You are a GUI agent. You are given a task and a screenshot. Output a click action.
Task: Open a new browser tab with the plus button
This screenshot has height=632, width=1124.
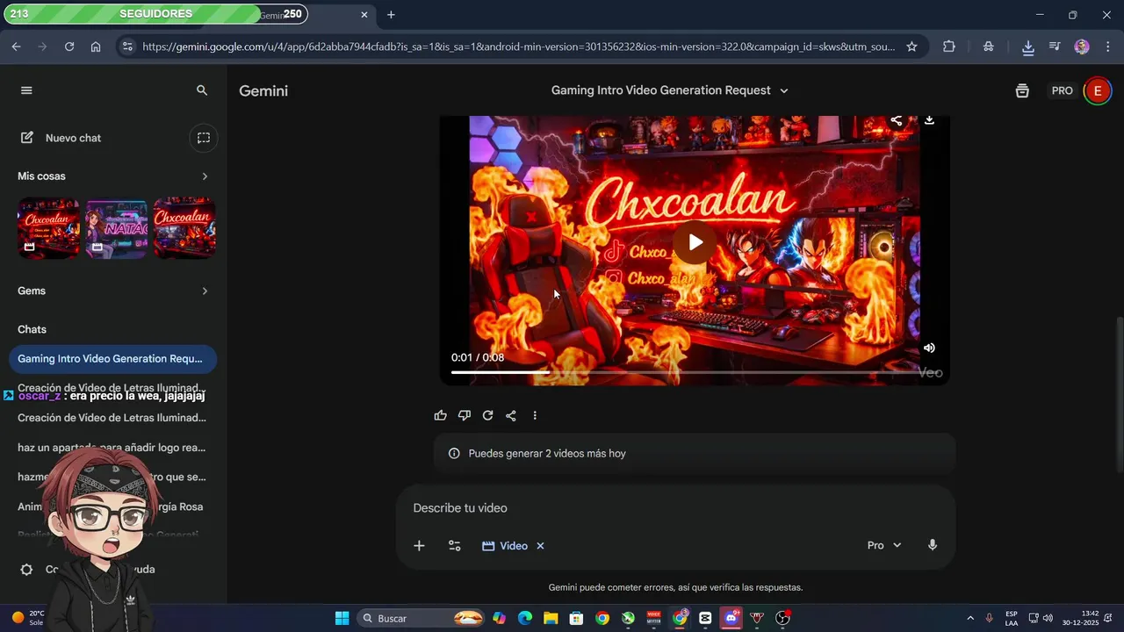[391, 14]
